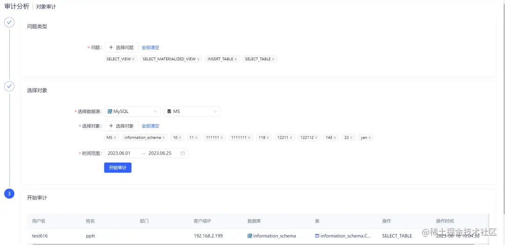The image size is (505, 245).
Task: Click the 客户端IP column header
Action: click(x=202, y=221)
